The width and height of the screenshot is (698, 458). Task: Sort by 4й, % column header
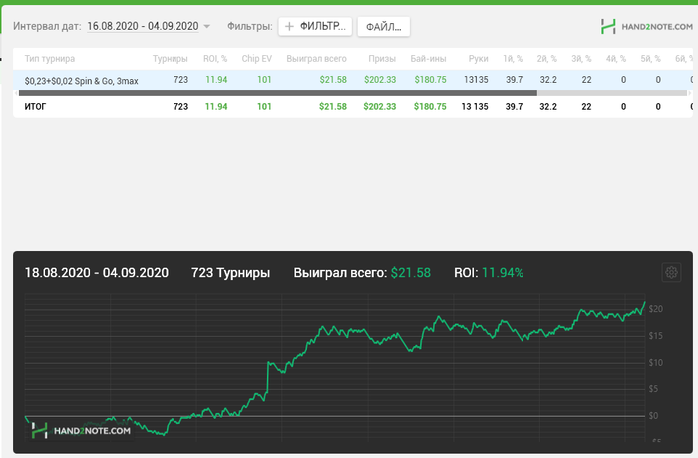(x=616, y=59)
